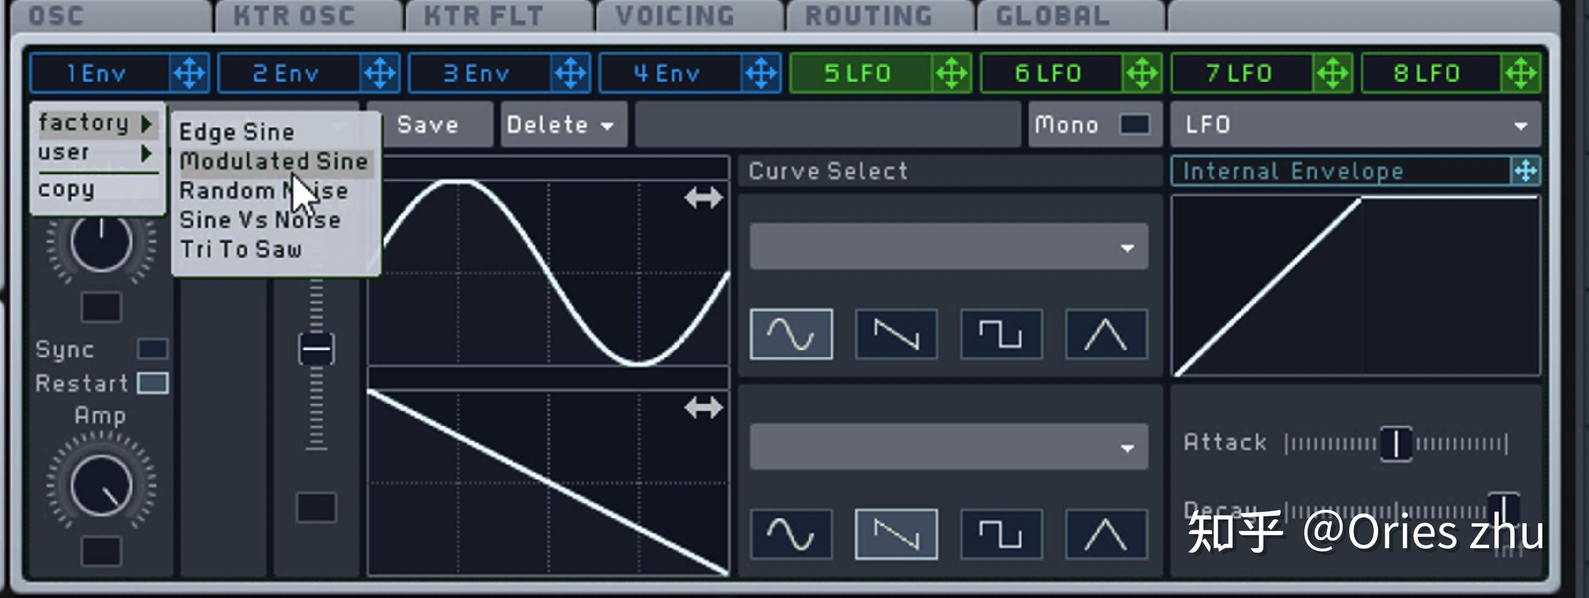Select the square wave shape icon
Screen dimensions: 1589x598
[1001, 333]
